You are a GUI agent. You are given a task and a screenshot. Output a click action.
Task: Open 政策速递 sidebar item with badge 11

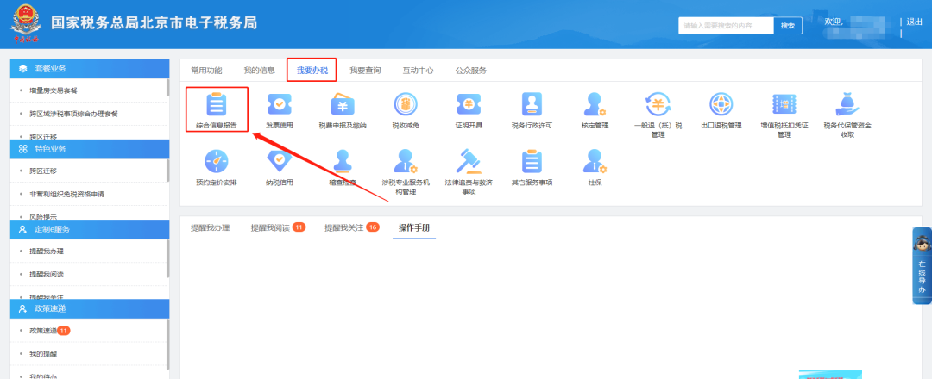[50, 331]
